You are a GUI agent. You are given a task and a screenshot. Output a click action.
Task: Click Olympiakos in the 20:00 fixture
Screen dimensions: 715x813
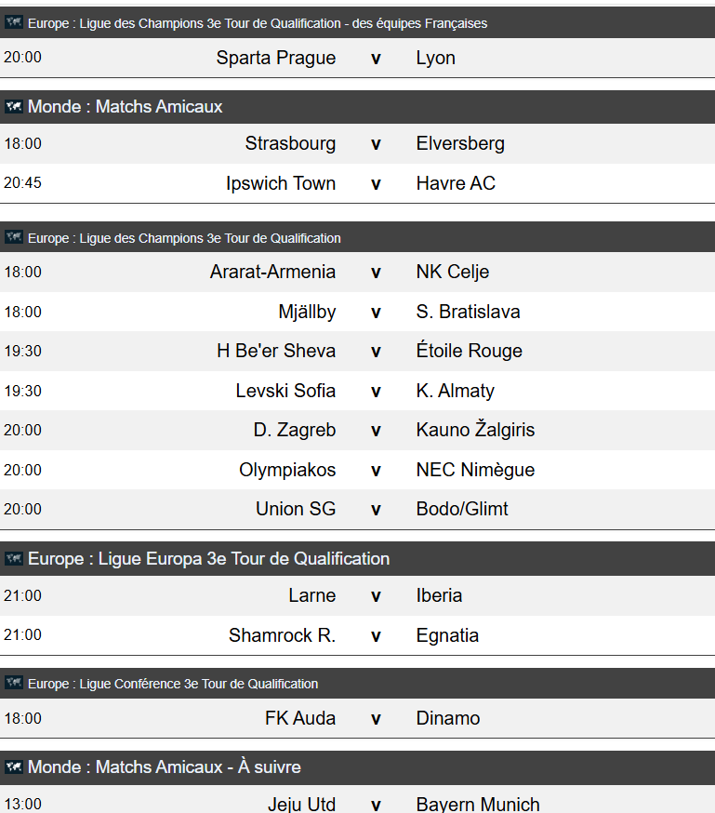click(x=287, y=470)
